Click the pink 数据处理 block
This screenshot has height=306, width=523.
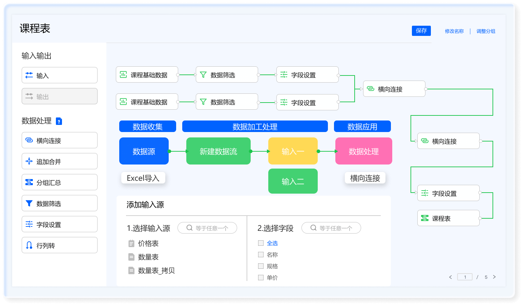(363, 151)
